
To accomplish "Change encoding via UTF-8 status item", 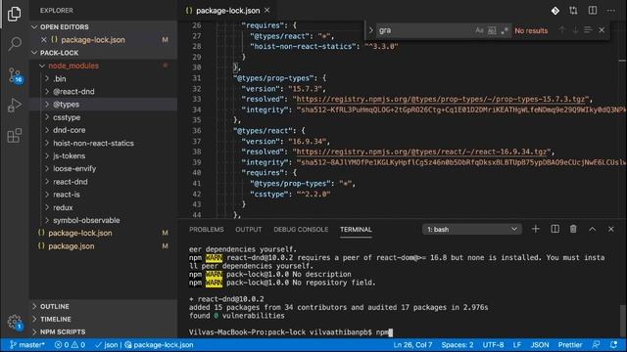I will pyautogui.click(x=493, y=345).
